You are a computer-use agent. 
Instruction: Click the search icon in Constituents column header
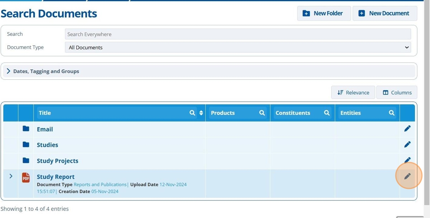327,113
